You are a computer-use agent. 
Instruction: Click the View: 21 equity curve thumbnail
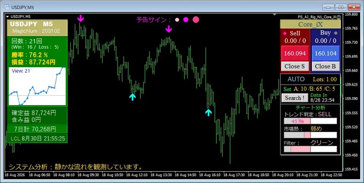tap(37, 86)
